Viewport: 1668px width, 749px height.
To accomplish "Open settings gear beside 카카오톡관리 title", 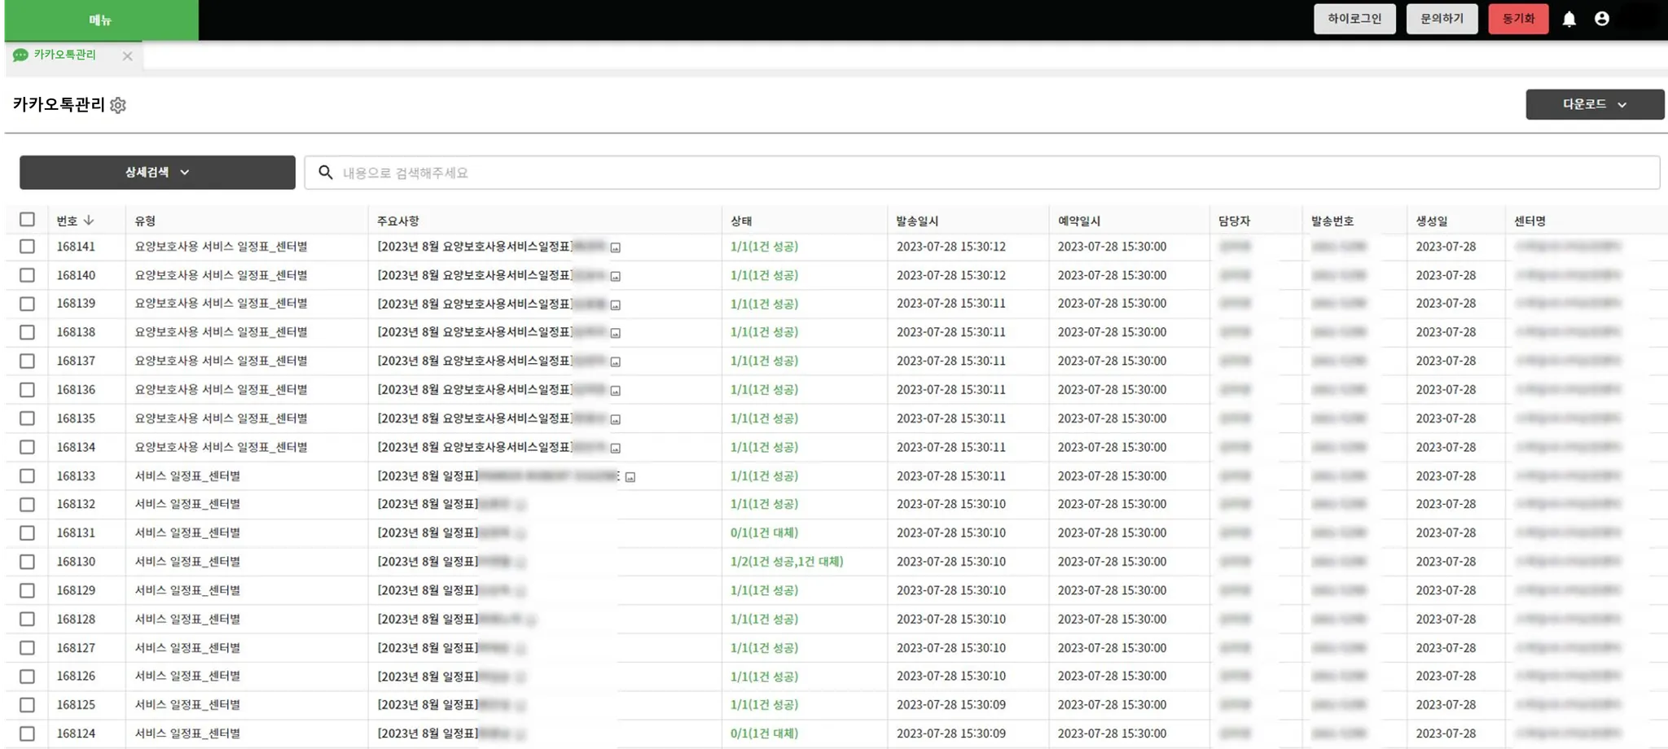I will click(118, 105).
